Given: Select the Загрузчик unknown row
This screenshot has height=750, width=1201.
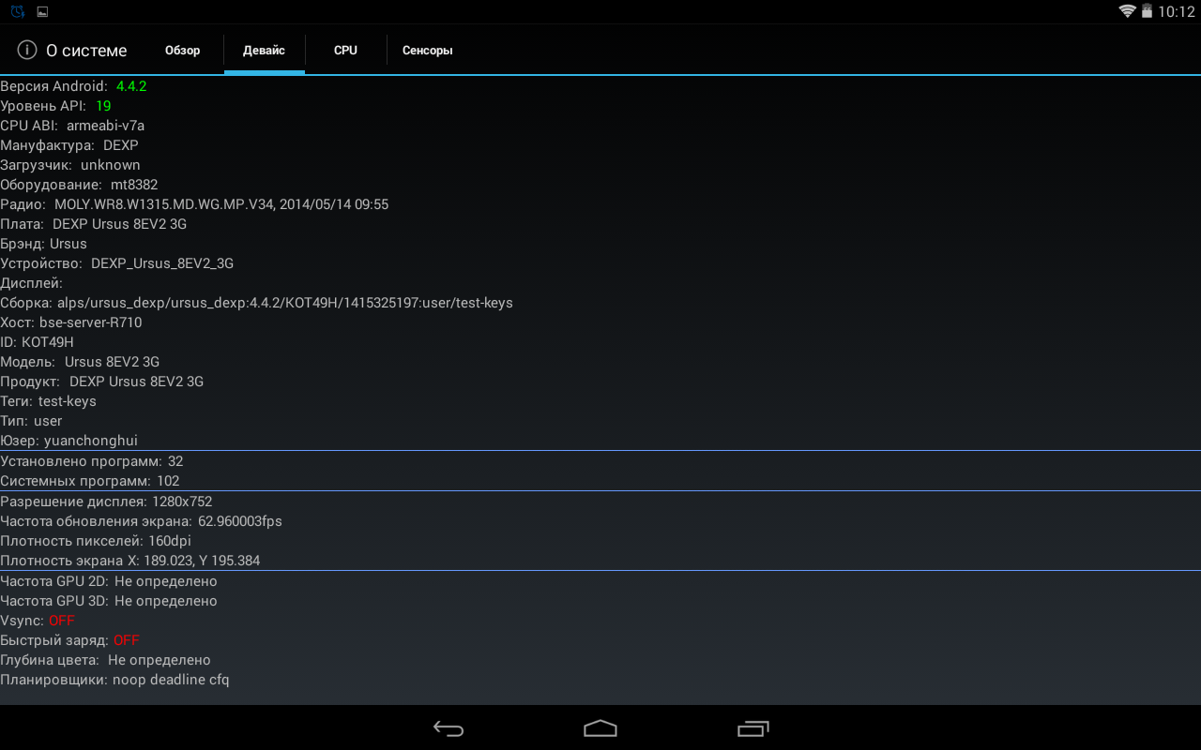Looking at the screenshot, I should [x=600, y=165].
